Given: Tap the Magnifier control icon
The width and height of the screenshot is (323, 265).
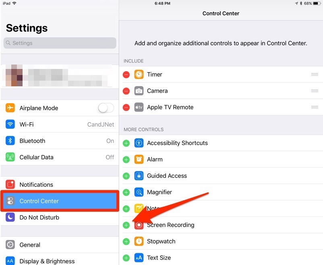Looking at the screenshot, I should tap(139, 192).
